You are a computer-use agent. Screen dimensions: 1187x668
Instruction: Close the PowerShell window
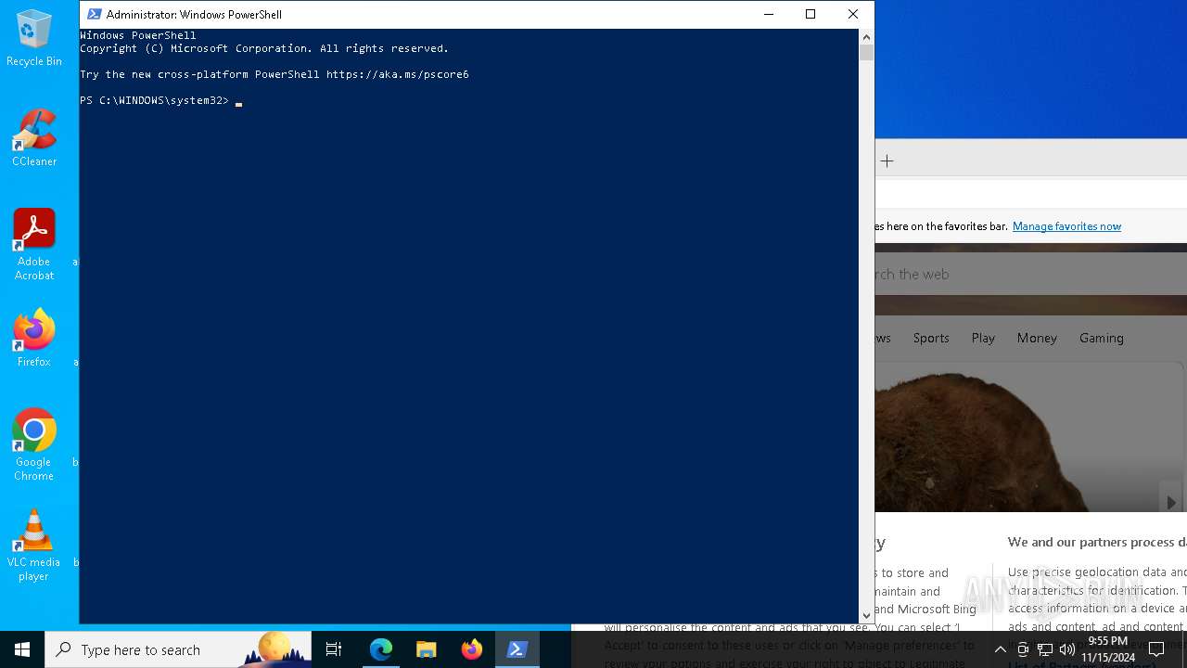[853, 14]
